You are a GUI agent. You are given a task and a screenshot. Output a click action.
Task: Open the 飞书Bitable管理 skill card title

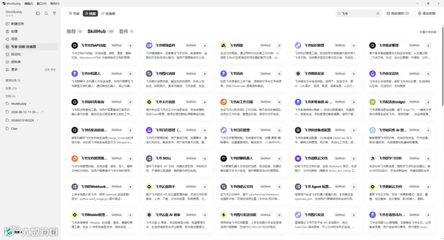coord(94,215)
